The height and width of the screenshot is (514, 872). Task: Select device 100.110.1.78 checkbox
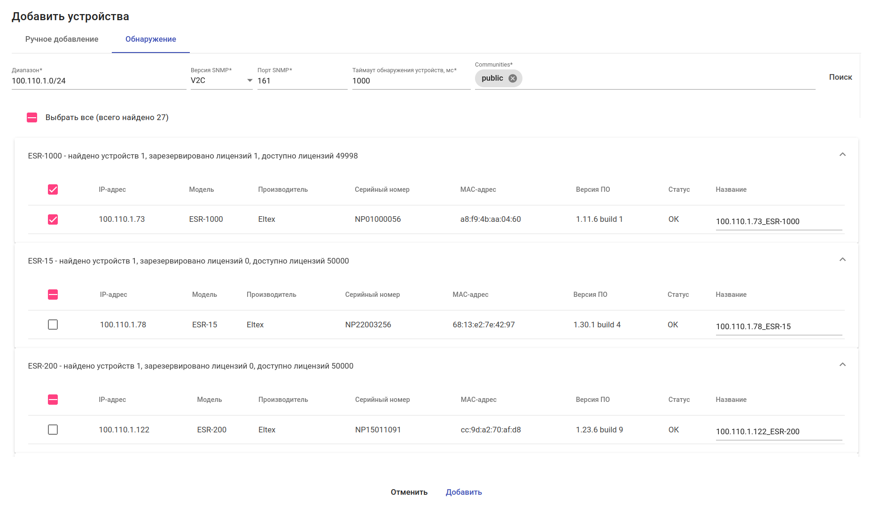(x=53, y=325)
